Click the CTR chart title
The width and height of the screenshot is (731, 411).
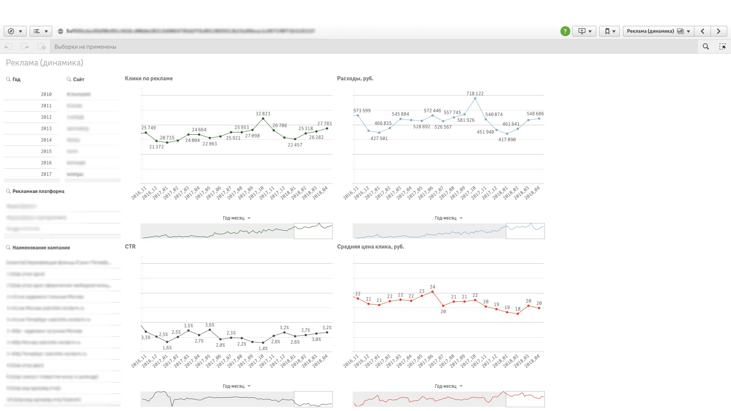130,247
